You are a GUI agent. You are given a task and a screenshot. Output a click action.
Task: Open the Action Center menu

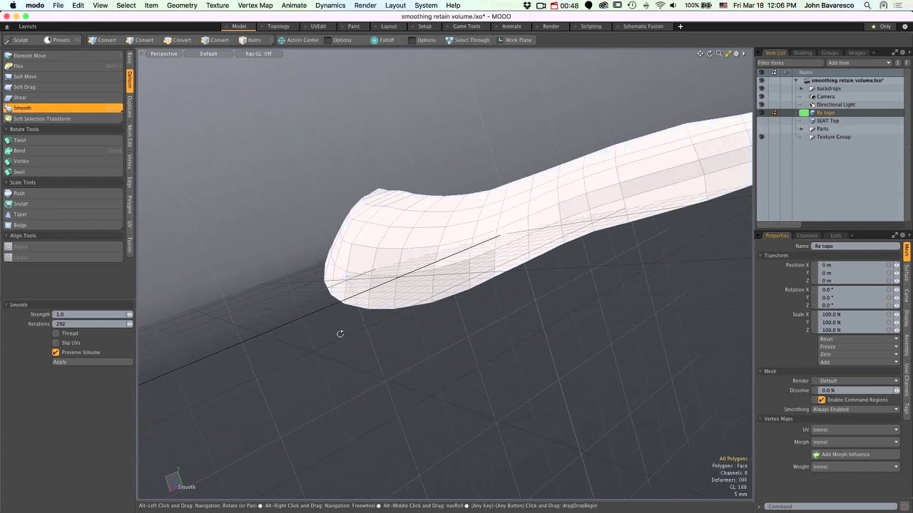tap(298, 40)
